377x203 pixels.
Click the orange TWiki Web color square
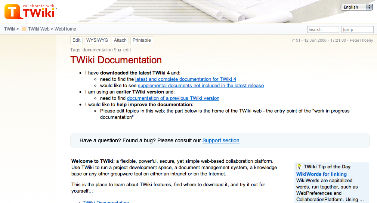point(24,29)
